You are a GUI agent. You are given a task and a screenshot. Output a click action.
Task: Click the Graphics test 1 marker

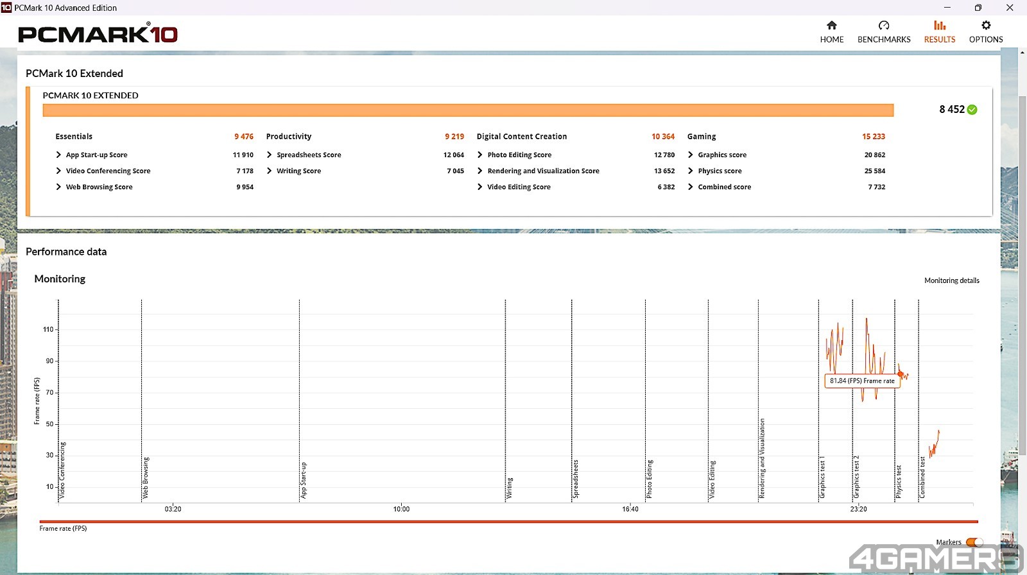[822, 477]
